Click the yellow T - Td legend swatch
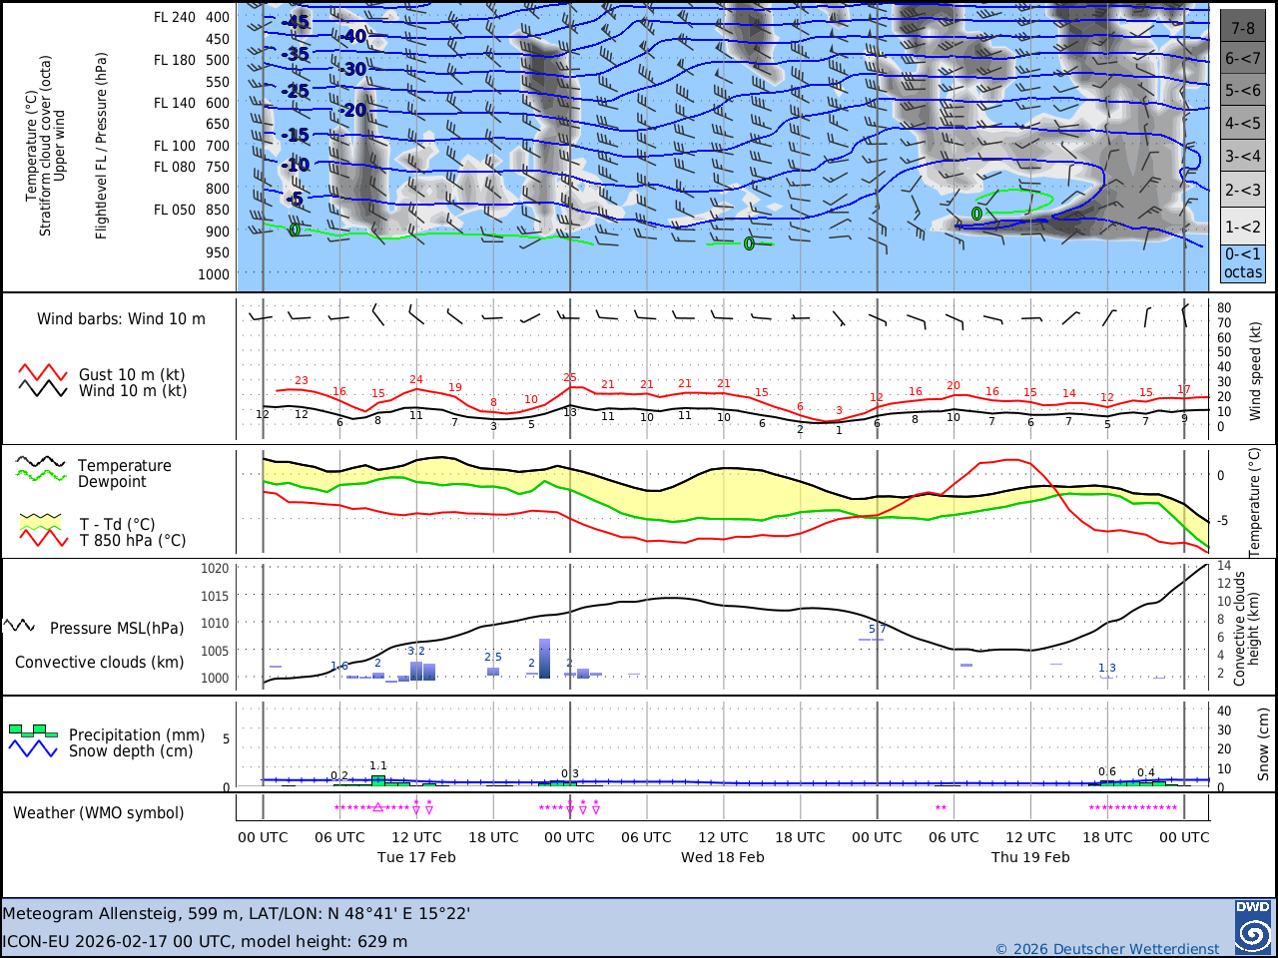Image resolution: width=1278 pixels, height=958 pixels. [41, 521]
